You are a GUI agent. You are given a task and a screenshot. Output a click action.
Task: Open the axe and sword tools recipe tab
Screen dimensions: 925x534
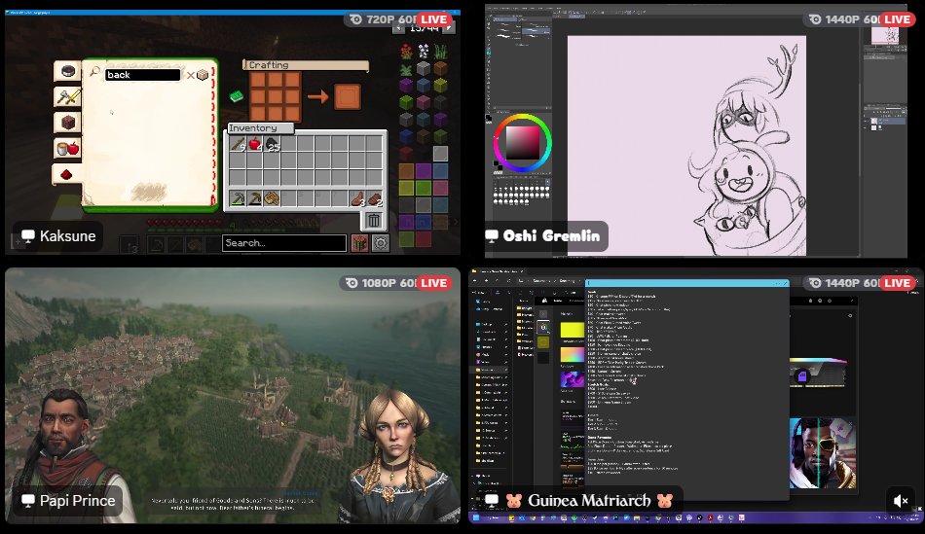67,96
